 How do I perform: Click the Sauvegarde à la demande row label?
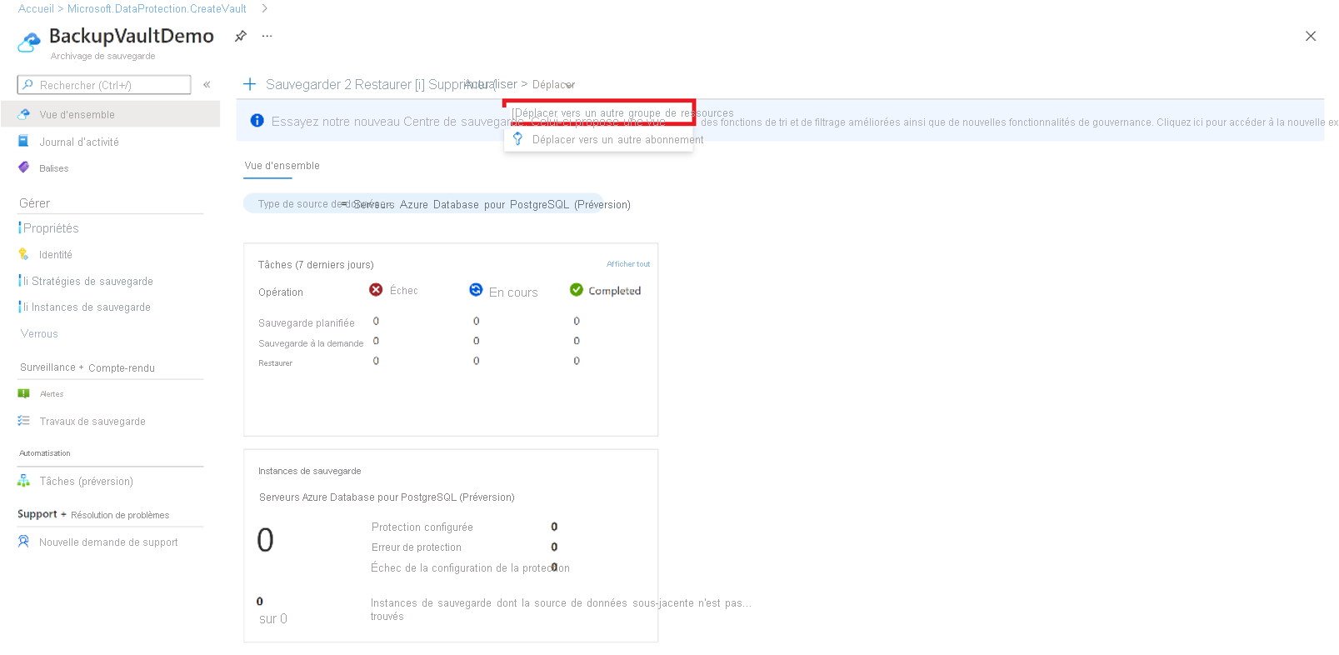click(311, 343)
